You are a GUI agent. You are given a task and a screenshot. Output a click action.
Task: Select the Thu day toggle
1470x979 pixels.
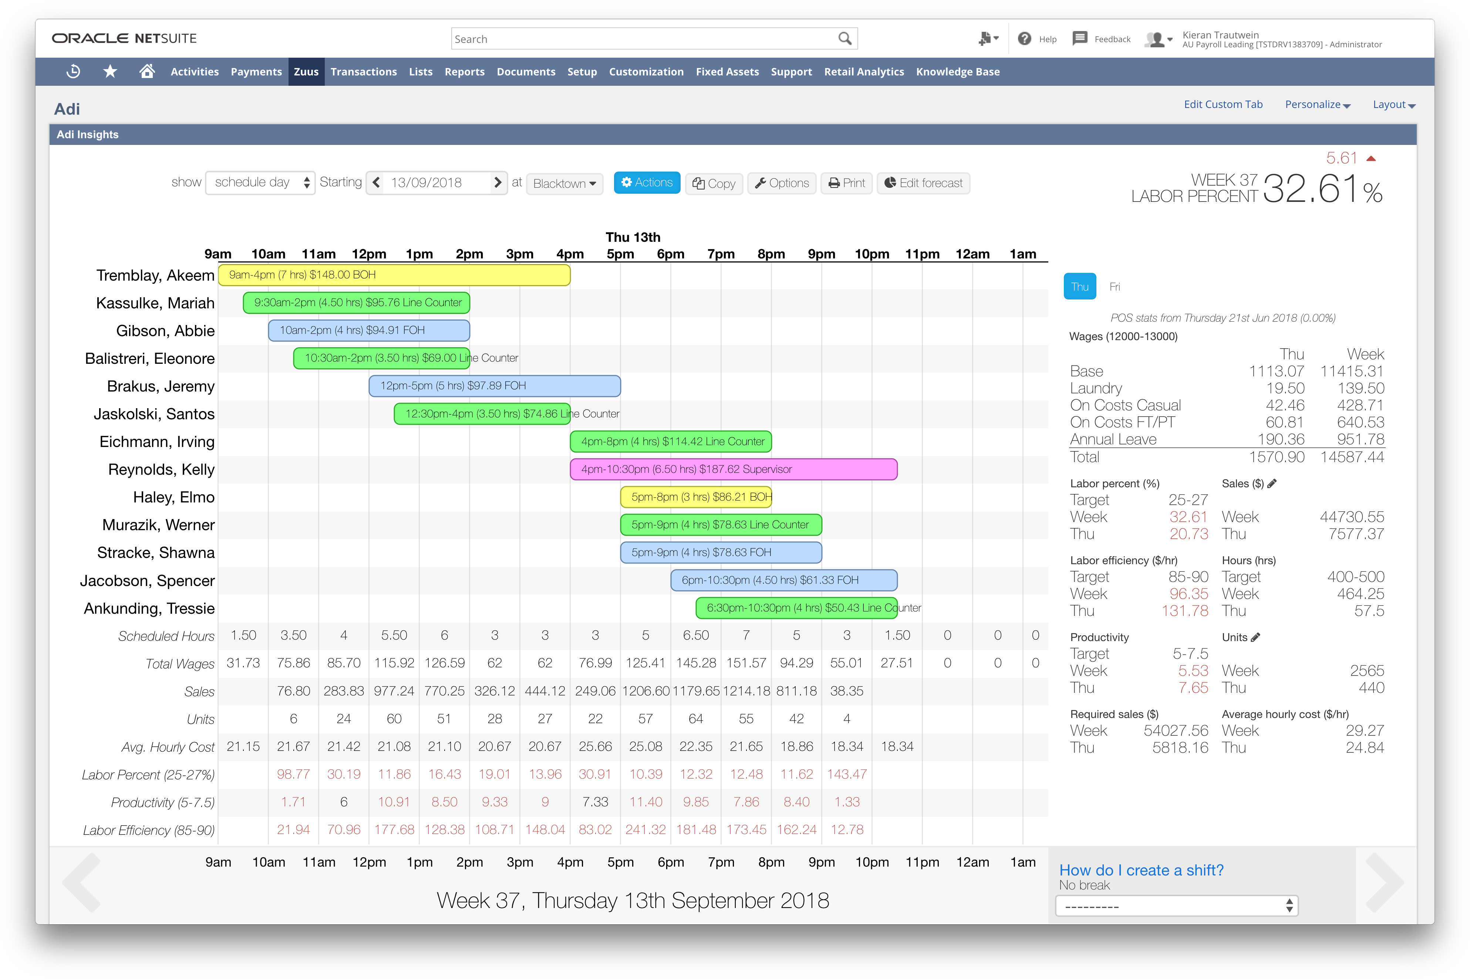click(x=1079, y=287)
